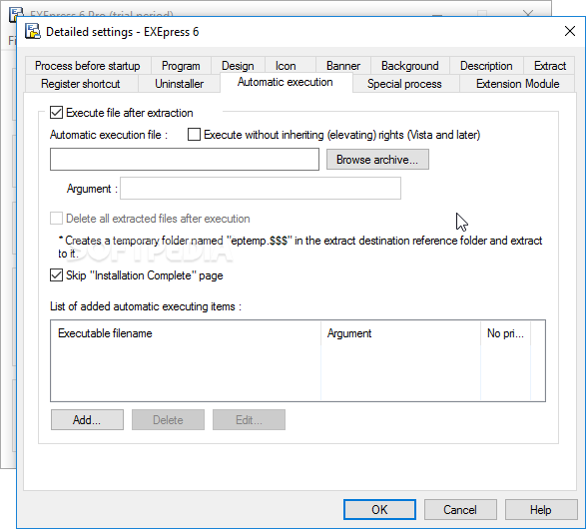Switch to the Description tab
This screenshot has height=529, width=586.
pyautogui.click(x=486, y=66)
